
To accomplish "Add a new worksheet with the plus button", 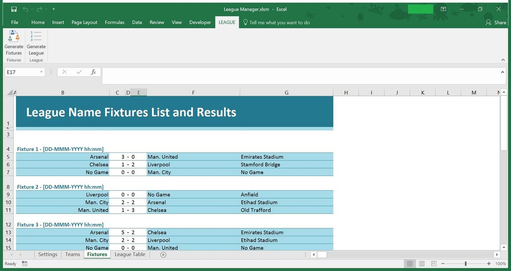I will [163, 254].
